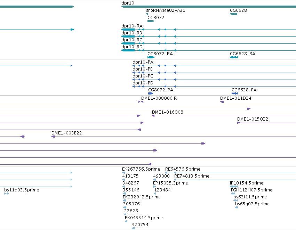Click the CG8072-PA protein glyph
The height and width of the screenshot is (230, 296).
[151, 93]
